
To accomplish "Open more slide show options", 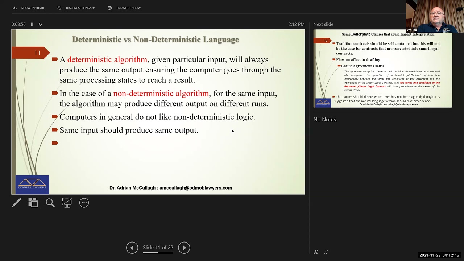I will pyautogui.click(x=84, y=203).
